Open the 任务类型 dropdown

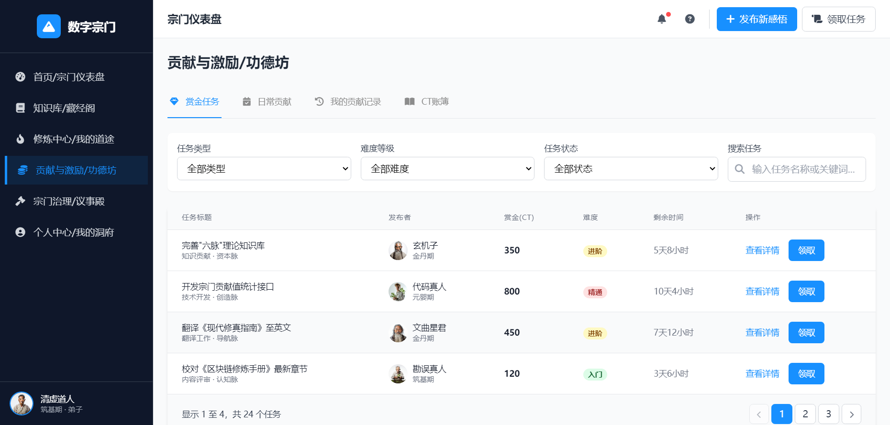[264, 169]
